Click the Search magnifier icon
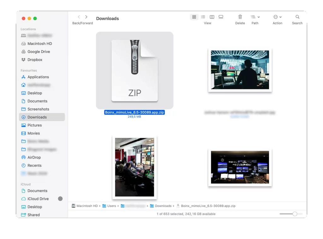This screenshot has height=239, width=323. coord(297,17)
